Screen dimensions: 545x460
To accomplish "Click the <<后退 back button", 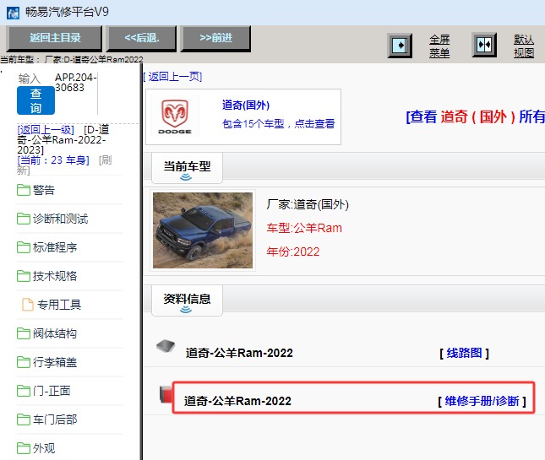I will [142, 38].
